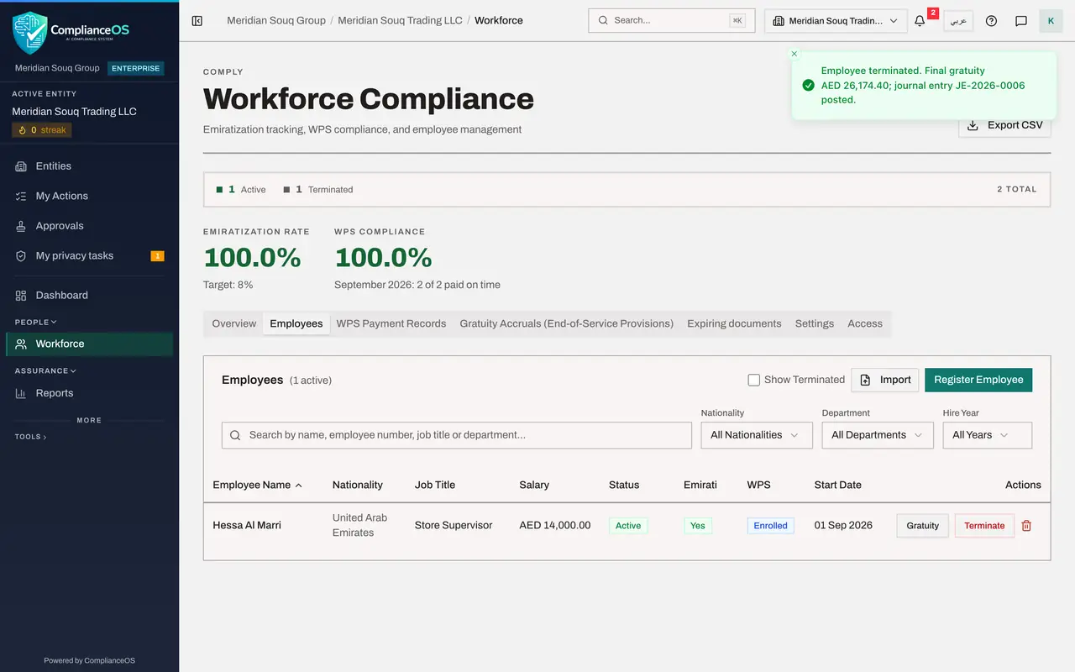Open the All Years hire year dropdown

988,435
